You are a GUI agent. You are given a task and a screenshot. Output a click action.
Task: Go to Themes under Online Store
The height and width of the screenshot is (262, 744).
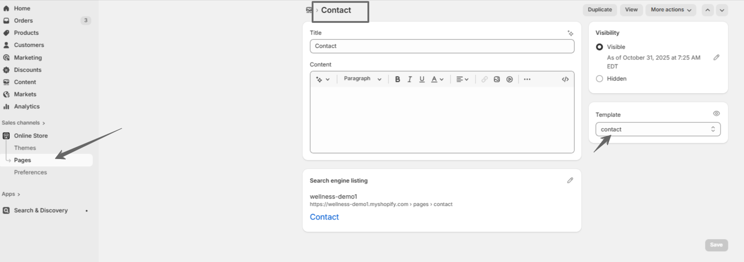(25, 148)
